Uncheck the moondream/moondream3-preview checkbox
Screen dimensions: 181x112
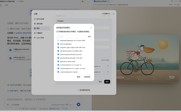[58, 54]
